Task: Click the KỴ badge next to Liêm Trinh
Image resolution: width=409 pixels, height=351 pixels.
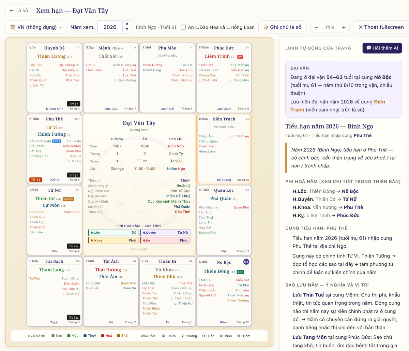Action: click(240, 57)
